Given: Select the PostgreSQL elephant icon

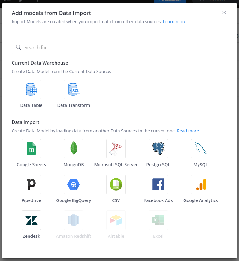Looking at the screenshot, I should click(x=158, y=149).
